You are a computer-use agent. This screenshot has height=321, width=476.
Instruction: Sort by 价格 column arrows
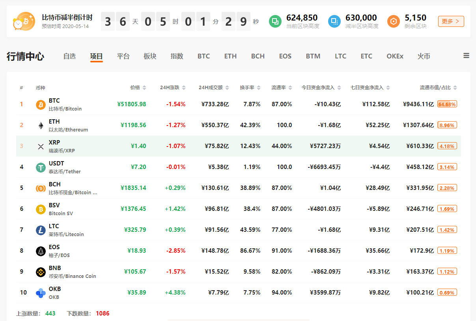tap(144, 88)
